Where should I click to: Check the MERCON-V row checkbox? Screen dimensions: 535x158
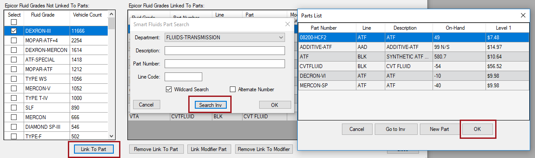[x=14, y=89]
